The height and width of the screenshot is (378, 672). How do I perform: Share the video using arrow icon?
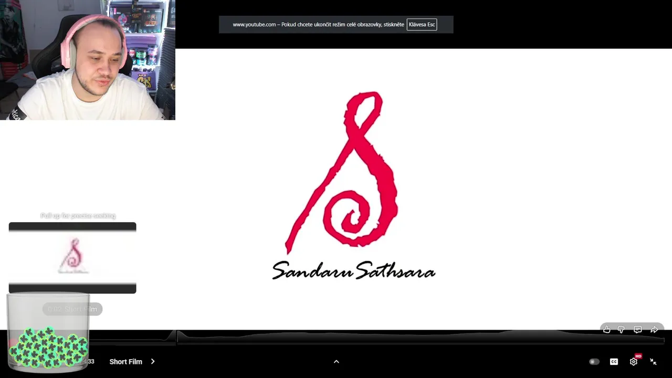coord(654,330)
